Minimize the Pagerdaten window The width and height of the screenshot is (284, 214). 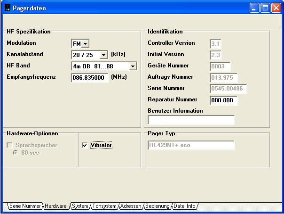255,8
